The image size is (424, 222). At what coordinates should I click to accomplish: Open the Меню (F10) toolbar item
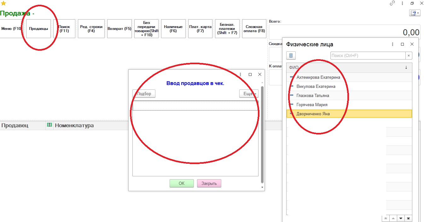[11, 29]
